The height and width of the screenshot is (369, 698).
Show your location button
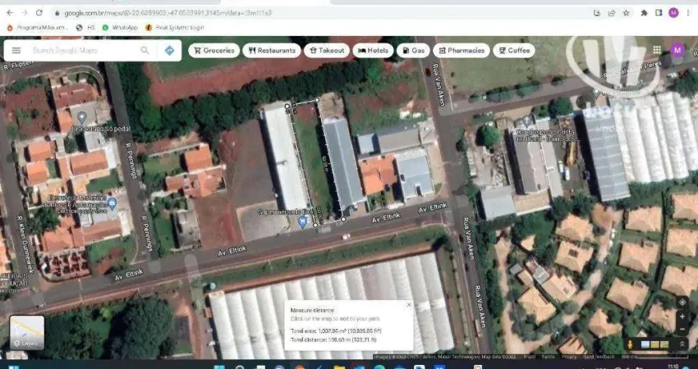[682, 303]
